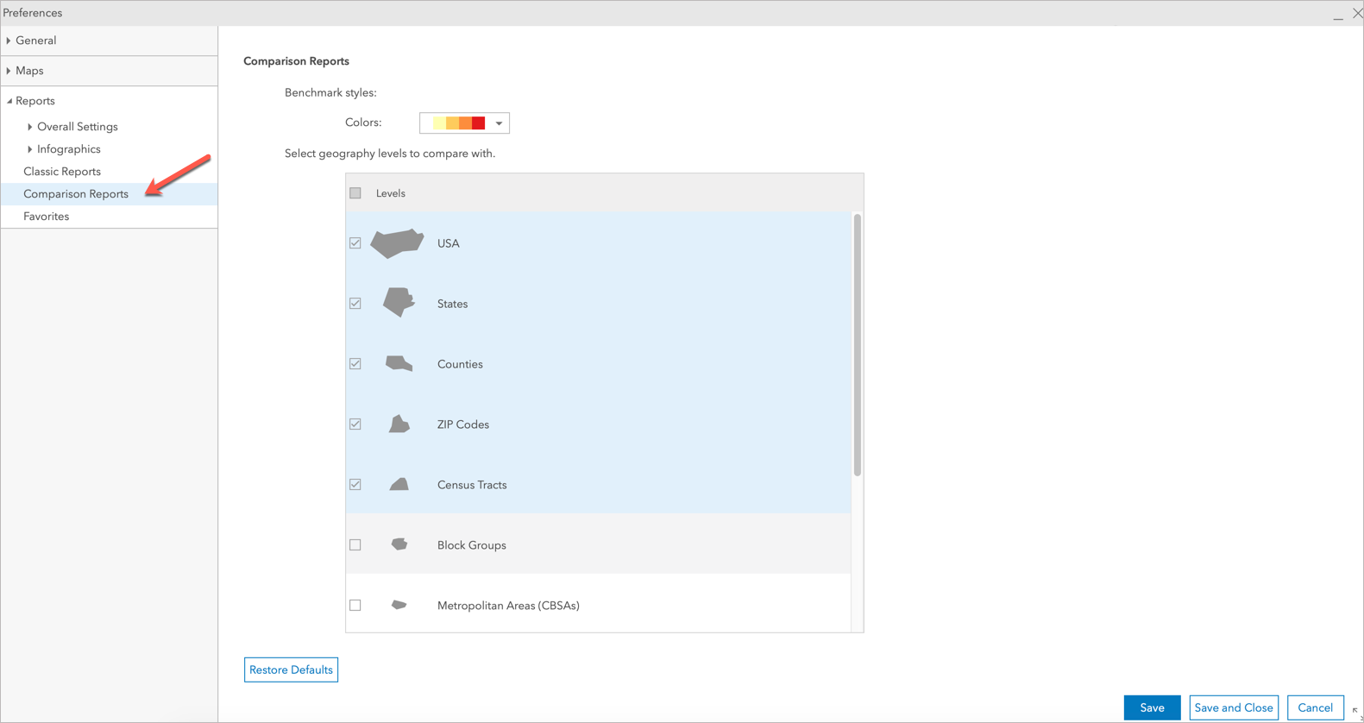Open the benchmark Colors dropdown arrow
The width and height of the screenshot is (1364, 723).
pyautogui.click(x=499, y=123)
